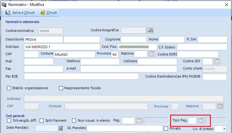Enable Rappresentante fiscale checkbox
The image size is (232, 133).
point(61,88)
